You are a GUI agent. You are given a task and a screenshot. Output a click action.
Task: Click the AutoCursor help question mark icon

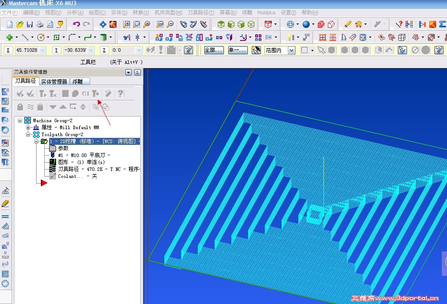188,50
